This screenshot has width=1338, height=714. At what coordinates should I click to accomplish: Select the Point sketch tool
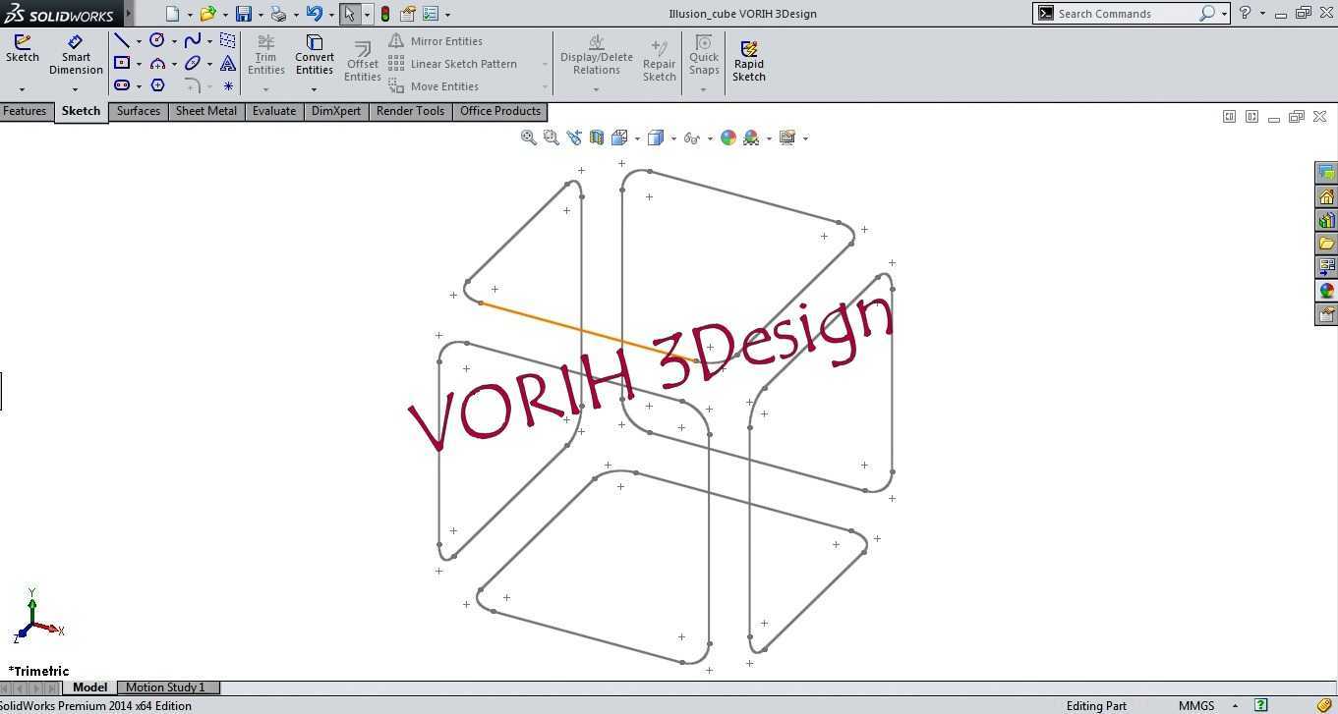click(x=228, y=85)
